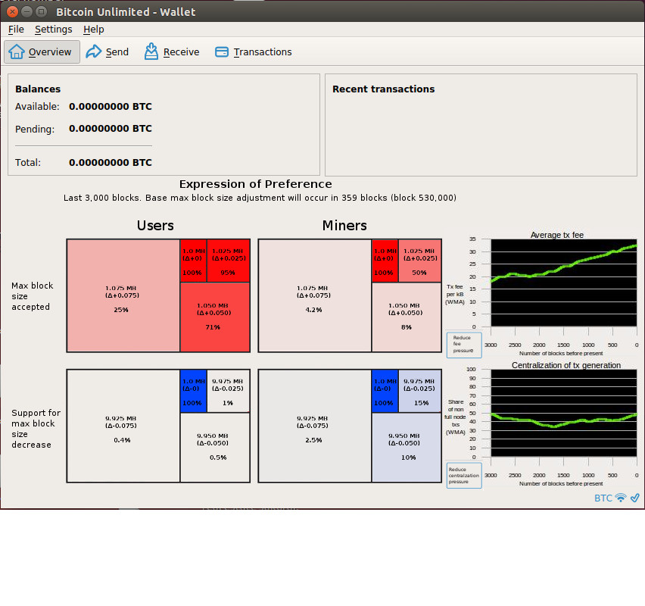Select Miners 1.050 MB 8% block
645x606 pixels.
point(407,317)
